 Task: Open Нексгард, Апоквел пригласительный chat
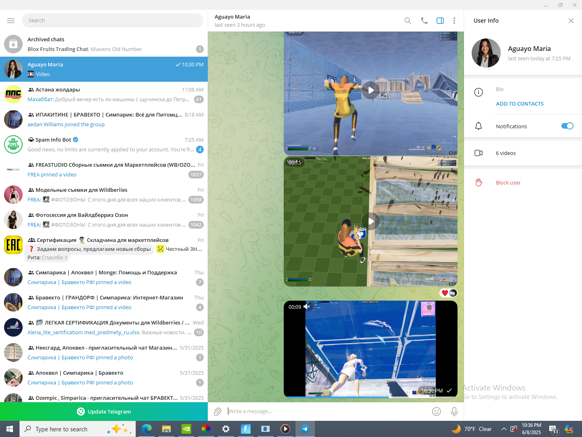tap(104, 352)
